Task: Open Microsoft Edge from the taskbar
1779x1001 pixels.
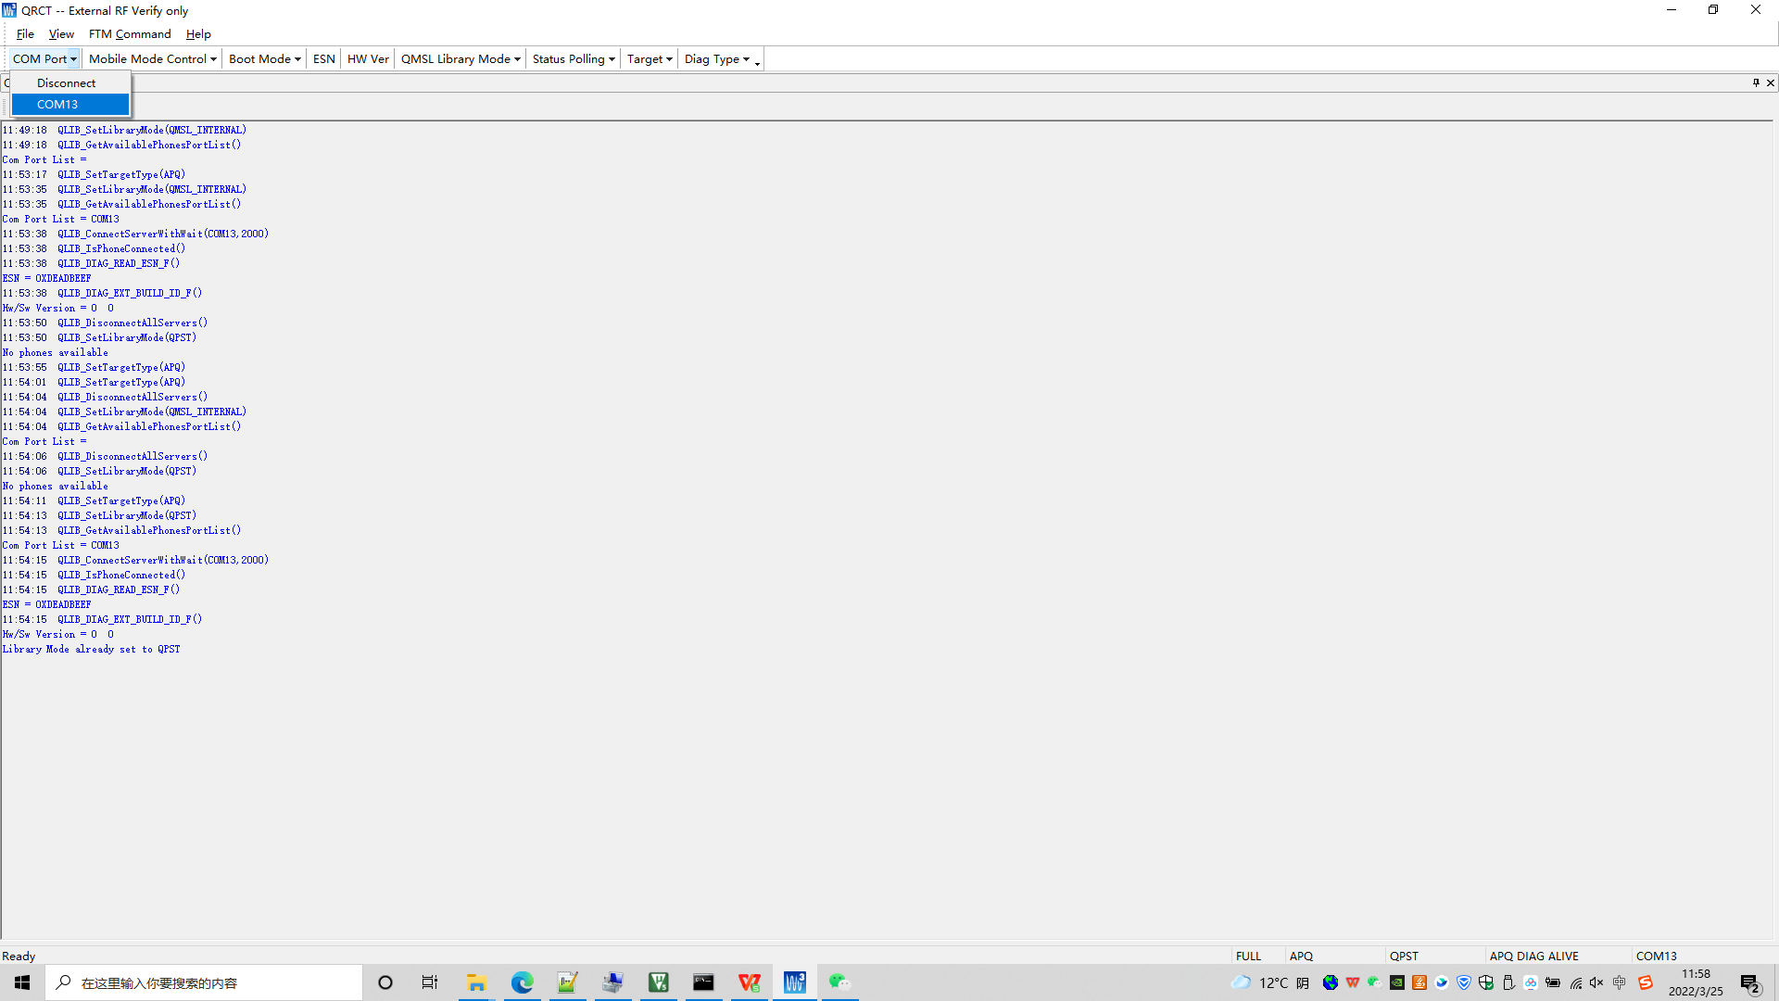Action: point(522,982)
